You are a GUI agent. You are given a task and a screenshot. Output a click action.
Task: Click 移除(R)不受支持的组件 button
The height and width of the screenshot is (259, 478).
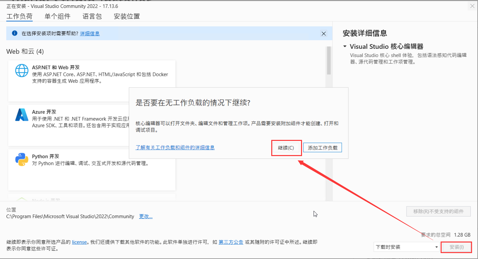click(438, 211)
